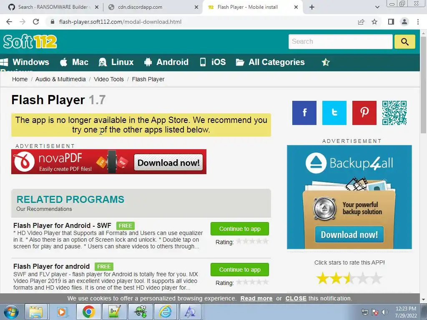Image resolution: width=427 pixels, height=320 pixels.
Task: Open a new tab with the plus button
Action: [x=312, y=7]
